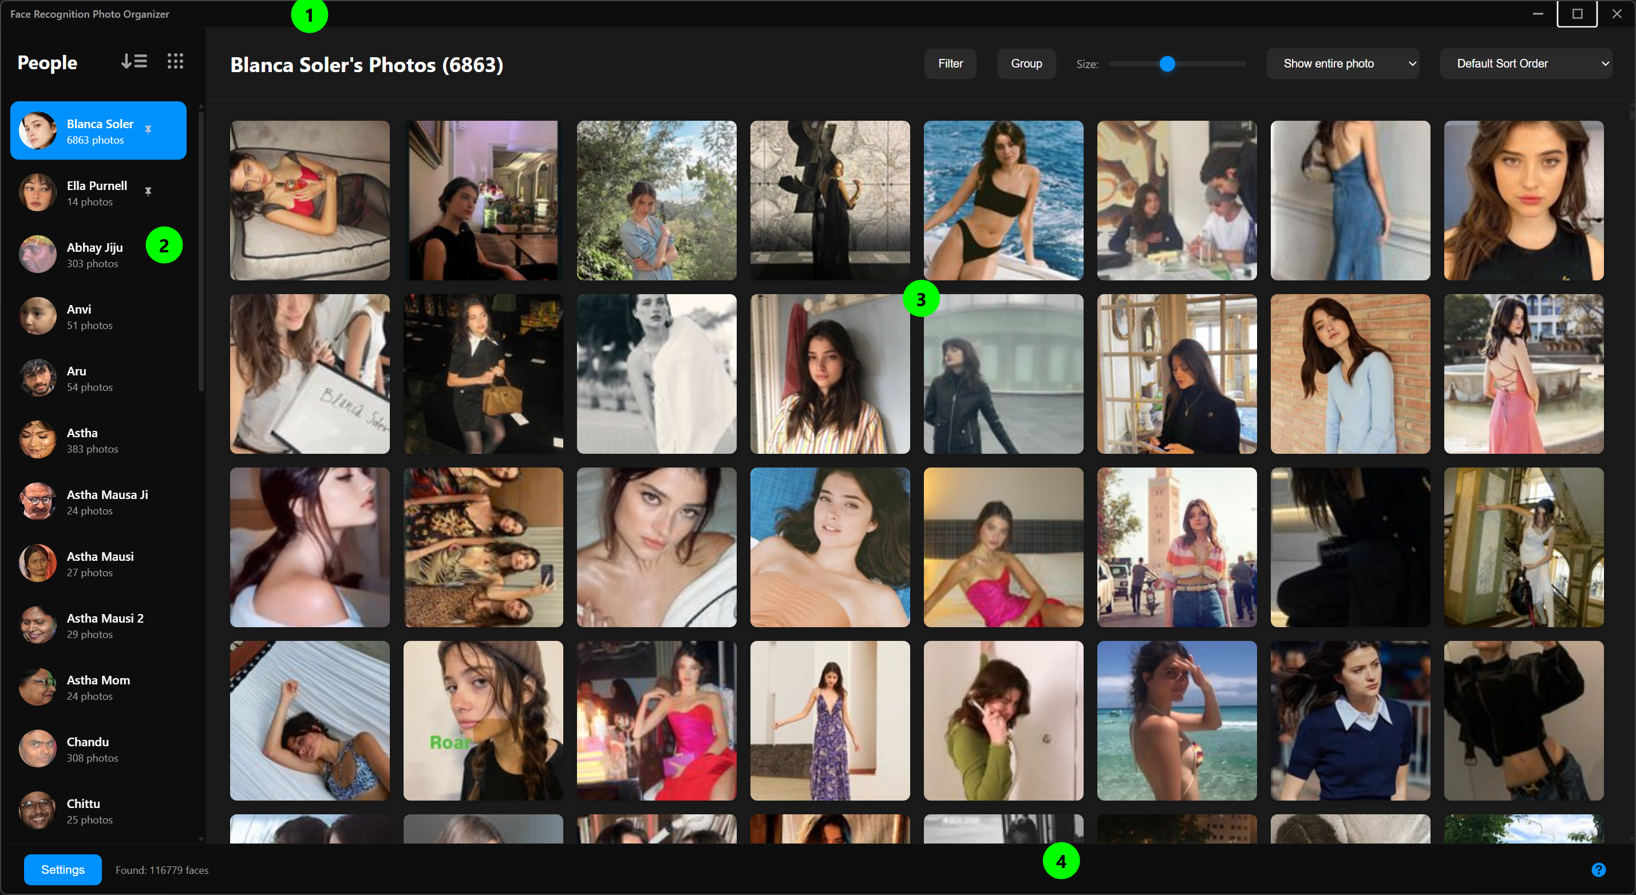This screenshot has height=895, width=1636.
Task: Open the black-and-white photo thumbnail
Action: tap(657, 374)
